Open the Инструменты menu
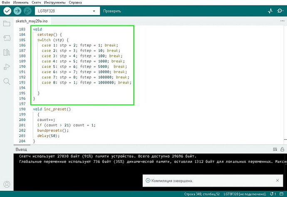The image size is (287, 197). click(54, 2)
